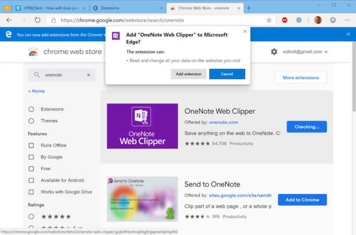Check the By Google filter

(31, 157)
